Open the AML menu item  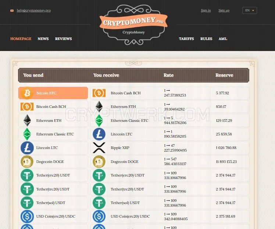[x=223, y=39]
